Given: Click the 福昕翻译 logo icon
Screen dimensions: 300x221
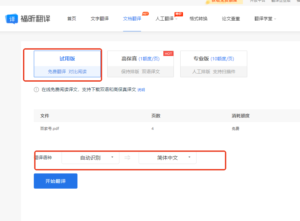Looking at the screenshot, I should (12, 19).
